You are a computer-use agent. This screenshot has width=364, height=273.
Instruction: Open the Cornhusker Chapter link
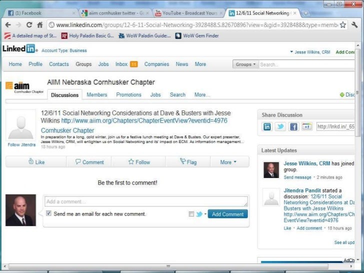point(67,130)
